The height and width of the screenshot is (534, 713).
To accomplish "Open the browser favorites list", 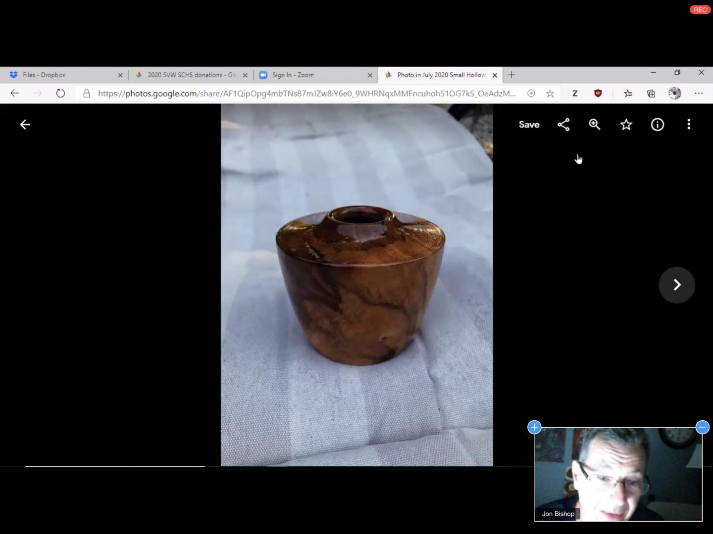I will point(628,93).
